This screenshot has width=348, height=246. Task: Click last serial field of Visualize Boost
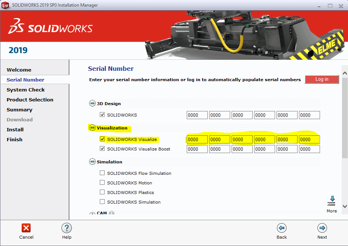click(x=309, y=149)
